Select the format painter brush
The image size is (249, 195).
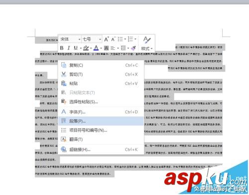133,48
